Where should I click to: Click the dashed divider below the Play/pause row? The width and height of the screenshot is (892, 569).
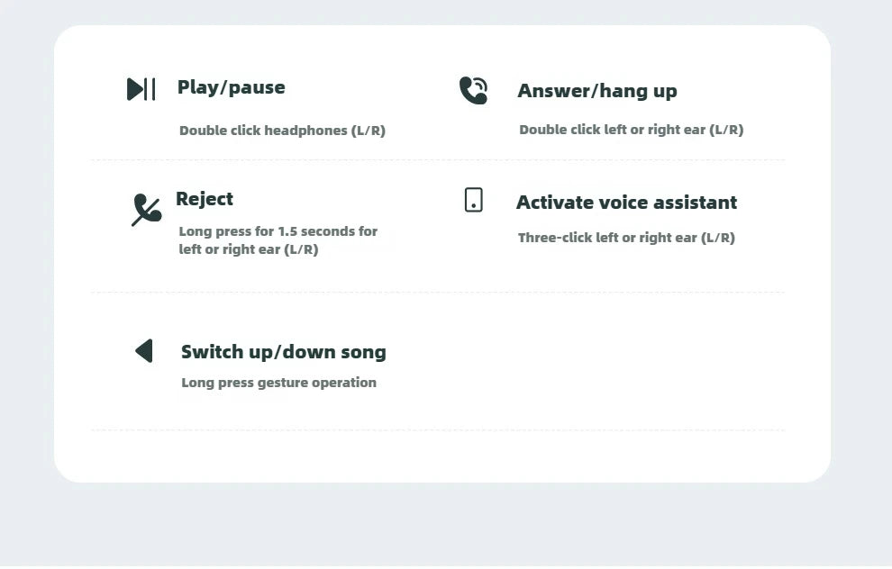click(x=438, y=160)
